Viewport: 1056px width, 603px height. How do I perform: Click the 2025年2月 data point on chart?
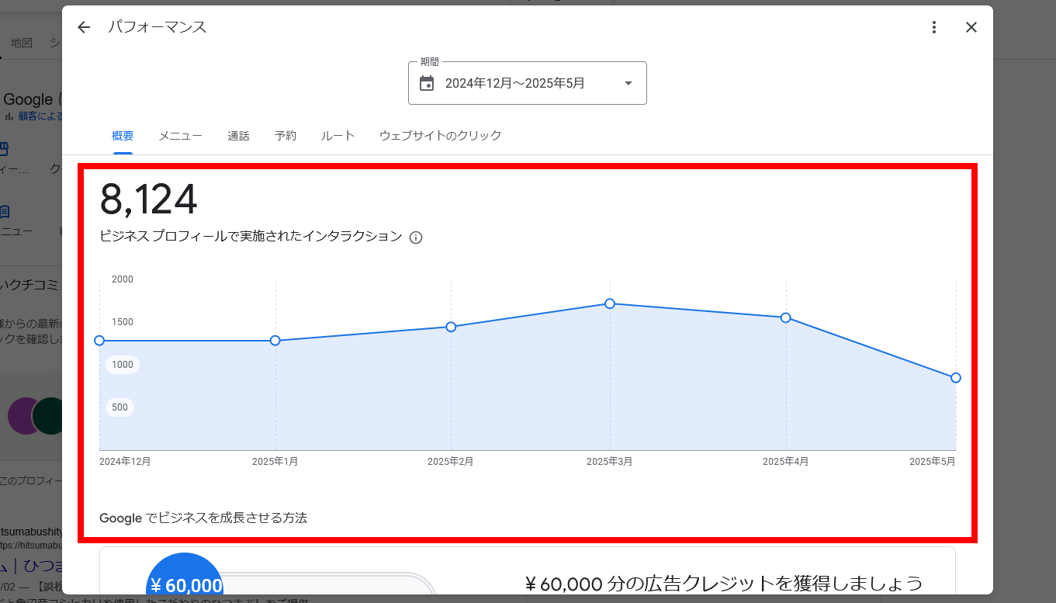coord(451,327)
